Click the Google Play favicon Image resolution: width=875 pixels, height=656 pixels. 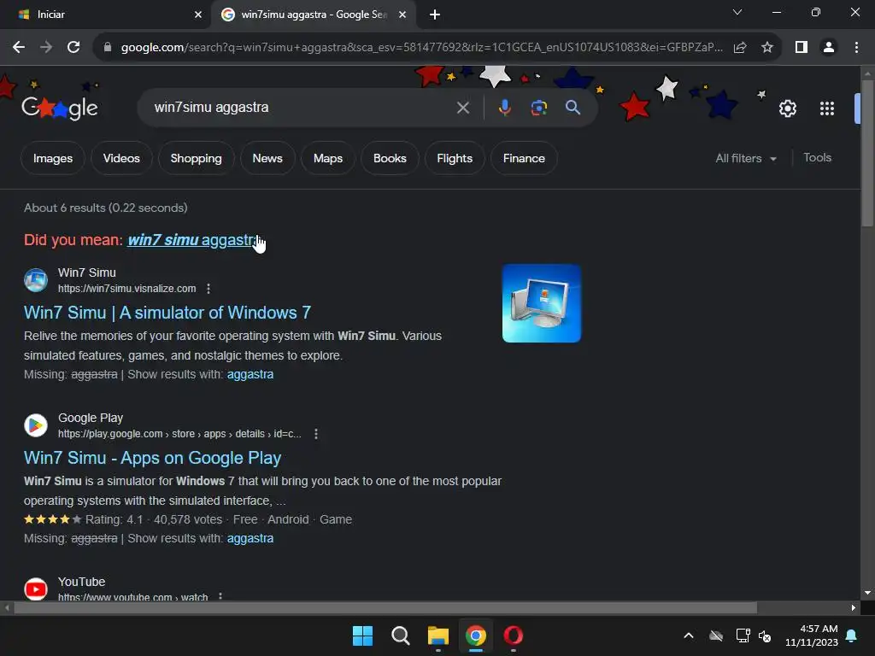36,425
